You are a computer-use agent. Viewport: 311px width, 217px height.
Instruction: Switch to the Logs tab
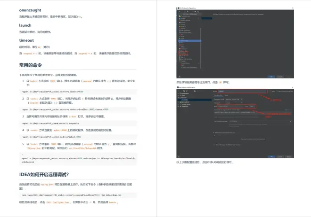pos(227,95)
